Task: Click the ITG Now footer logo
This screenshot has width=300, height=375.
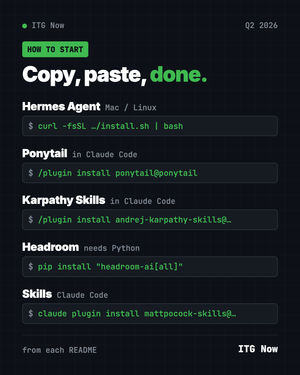Action: tap(258, 349)
